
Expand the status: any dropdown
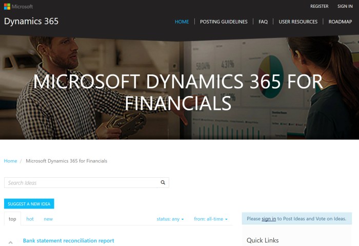(x=170, y=219)
